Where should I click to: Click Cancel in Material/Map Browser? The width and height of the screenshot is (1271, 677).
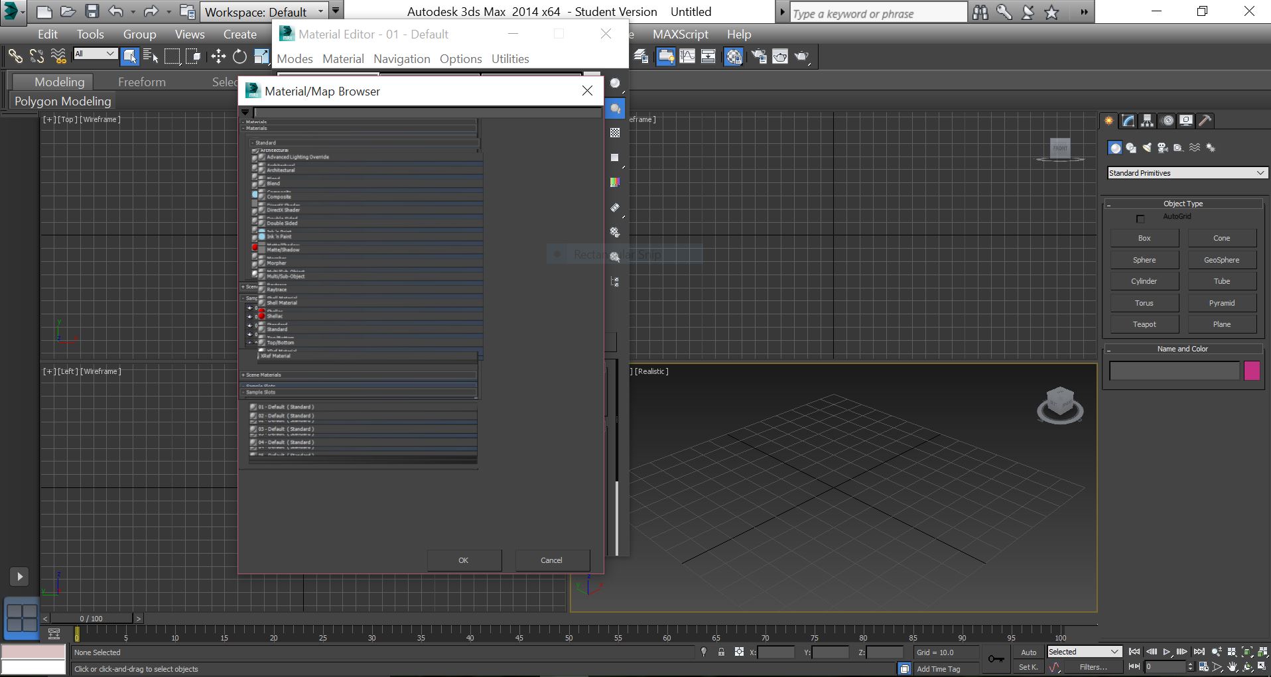(551, 560)
